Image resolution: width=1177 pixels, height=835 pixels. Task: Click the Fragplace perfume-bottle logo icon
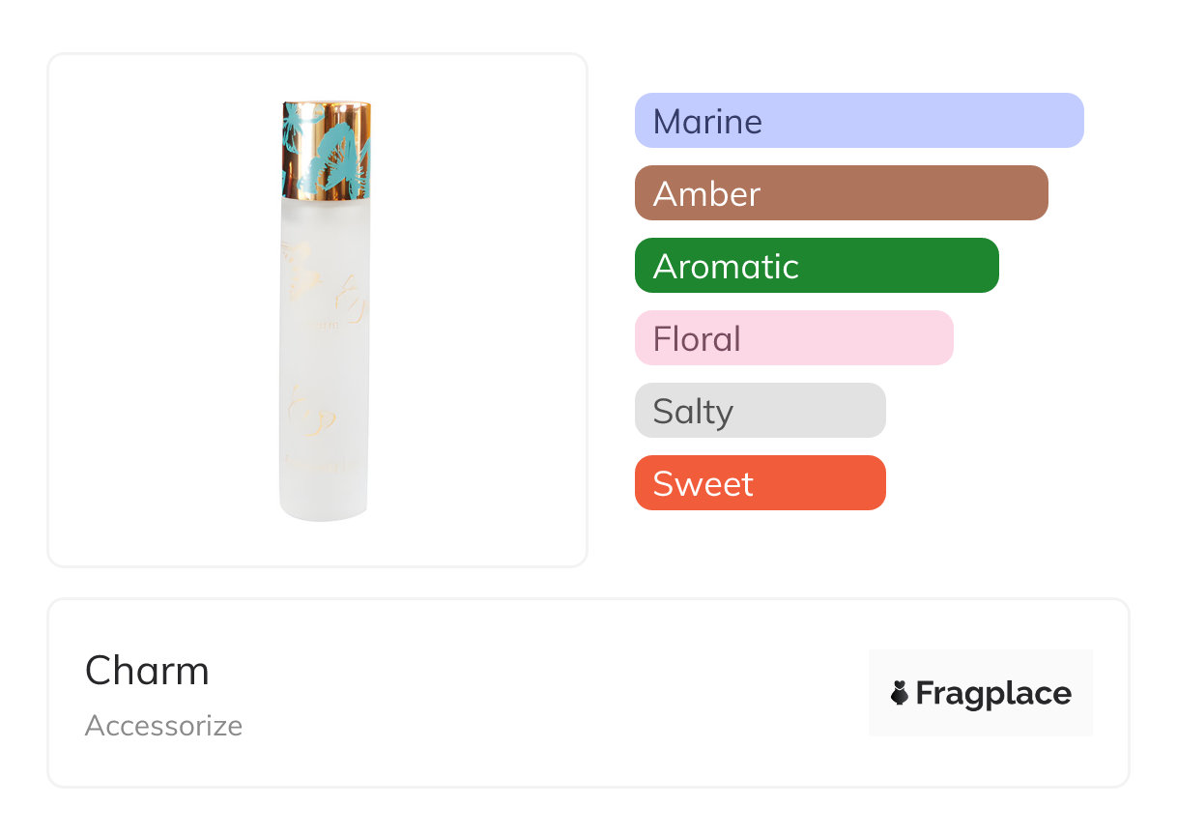[900, 693]
